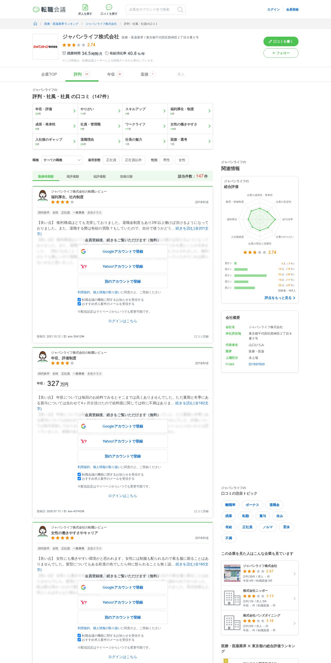331x663 pixels.
Task: Sort reviews by 投稿日順
Action: pyautogui.click(x=126, y=177)
